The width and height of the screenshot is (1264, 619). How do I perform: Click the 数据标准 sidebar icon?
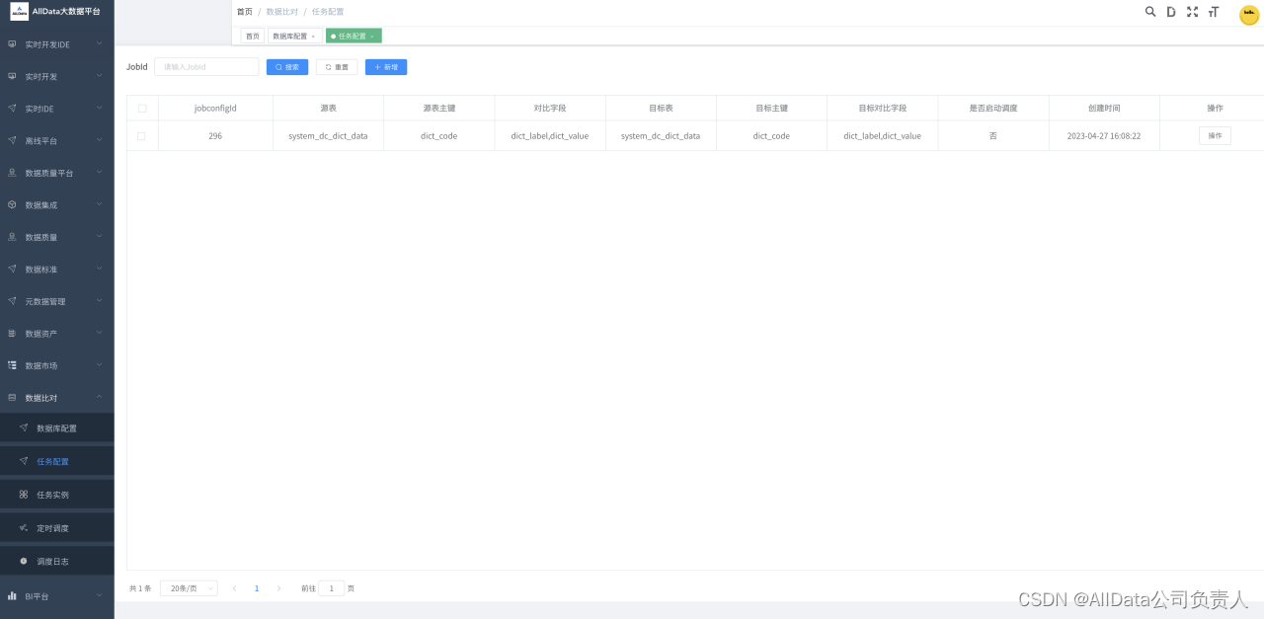pos(12,269)
